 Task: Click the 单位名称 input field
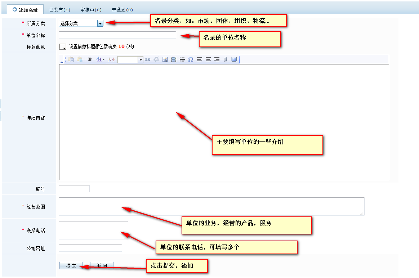(x=117, y=35)
